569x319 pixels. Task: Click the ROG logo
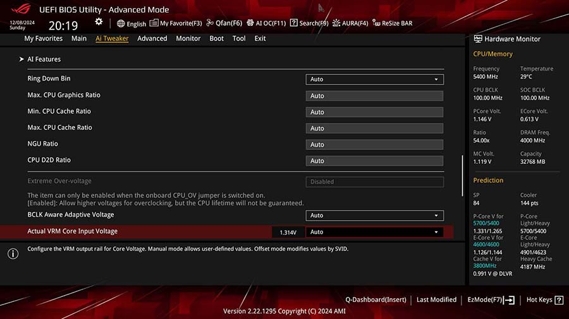click(x=21, y=9)
